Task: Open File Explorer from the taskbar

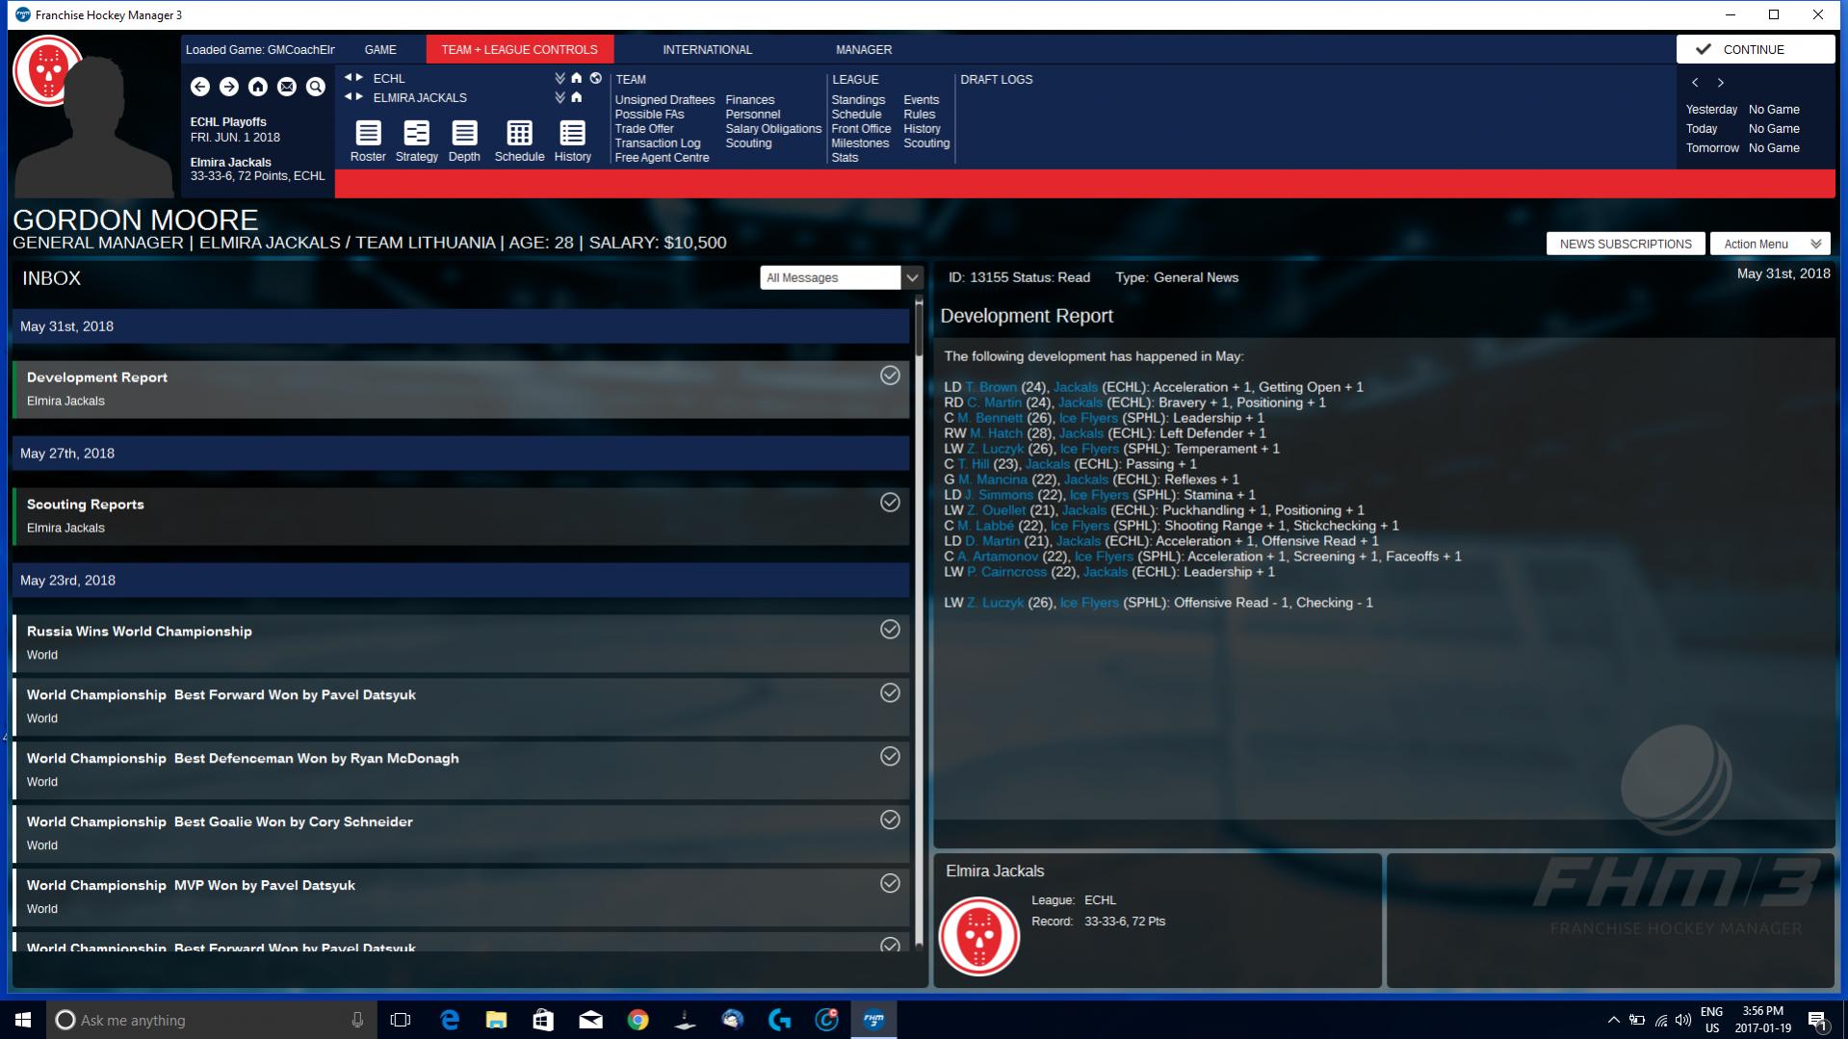Action: (x=496, y=1020)
